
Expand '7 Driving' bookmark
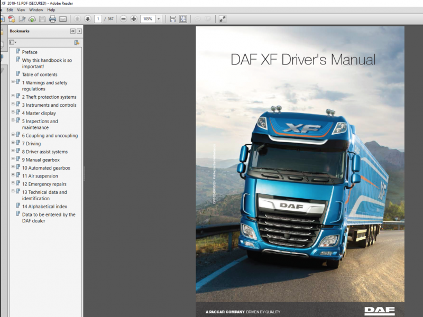click(13, 142)
